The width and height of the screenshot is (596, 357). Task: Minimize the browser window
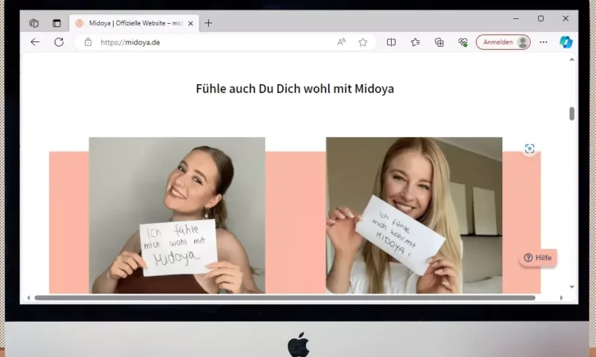516,18
